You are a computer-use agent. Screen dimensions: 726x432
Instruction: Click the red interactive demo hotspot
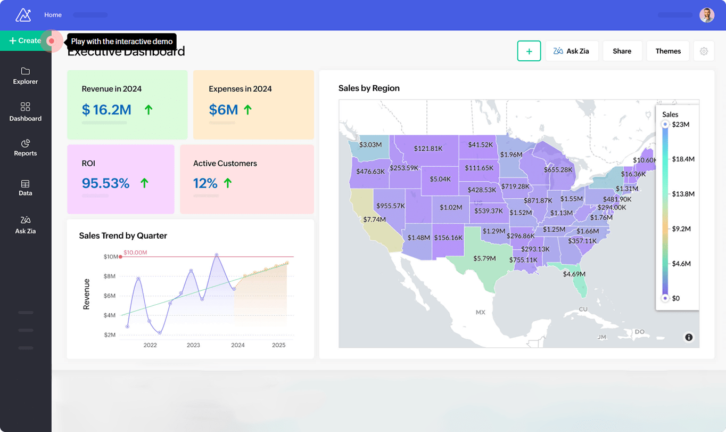tap(52, 41)
